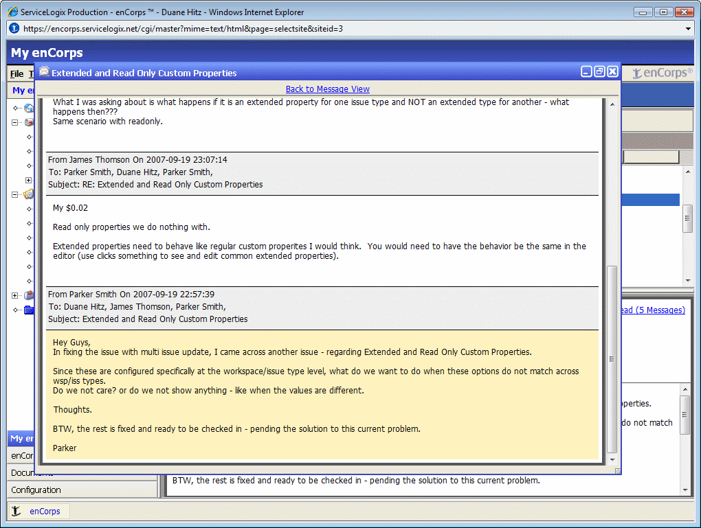701x528 pixels.
Task: Click the Back to Message View link
Action: [328, 89]
